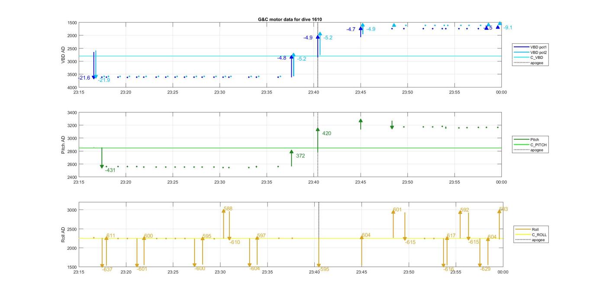Image resolution: width=606 pixels, height=300 pixels.
Task: Click the '23:20' tick on the Roll x-axis
Action: point(126,272)
